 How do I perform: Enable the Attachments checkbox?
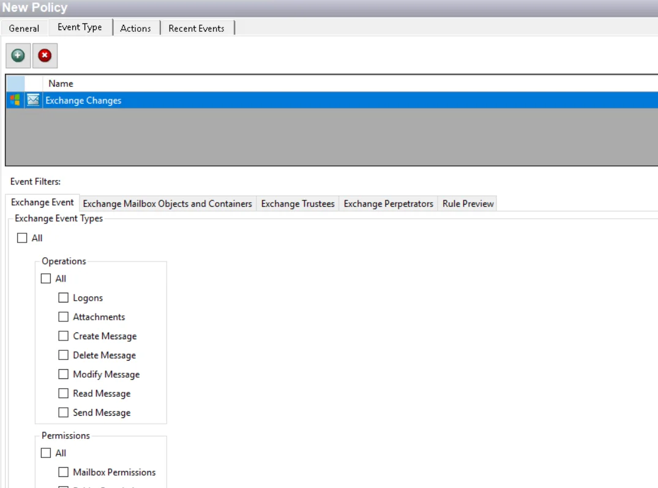pos(64,317)
